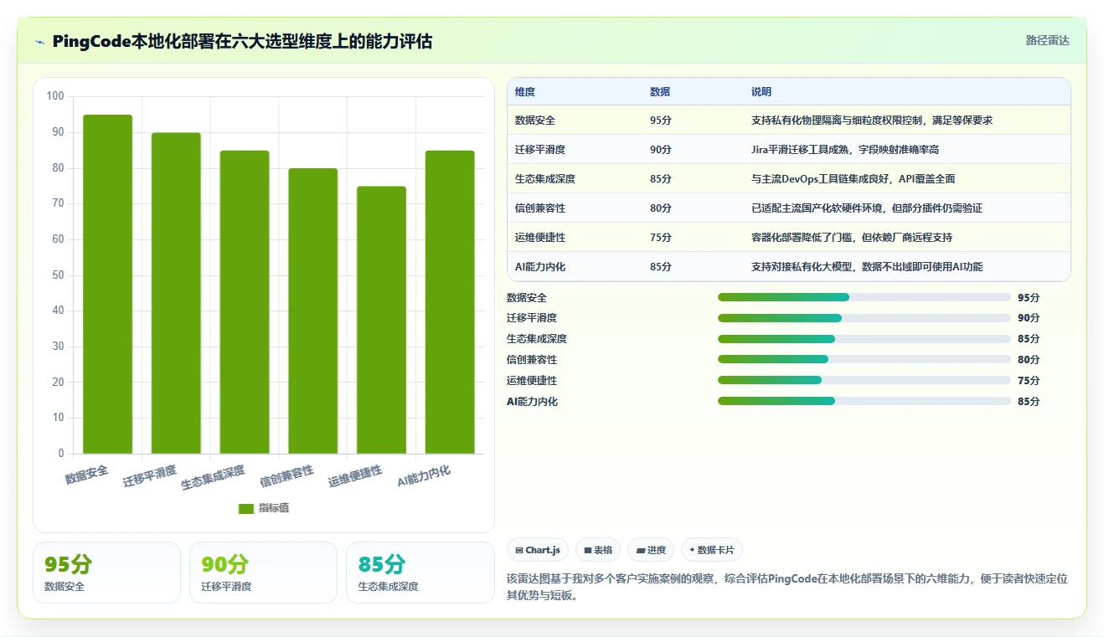Click the 路径雷达 label in header
Image resolution: width=1104 pixels, height=637 pixels.
1048,40
